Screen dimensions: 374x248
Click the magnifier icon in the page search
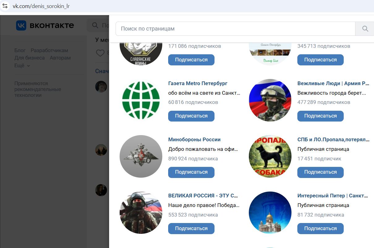click(365, 28)
